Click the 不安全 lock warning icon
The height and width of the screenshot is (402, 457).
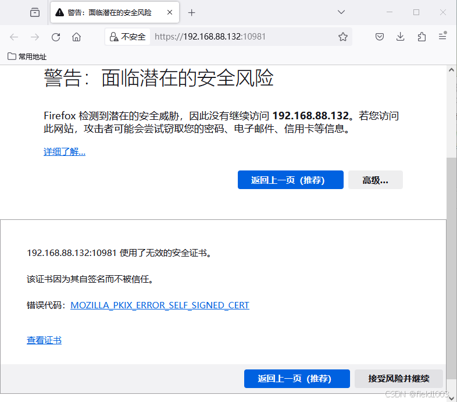pos(127,37)
